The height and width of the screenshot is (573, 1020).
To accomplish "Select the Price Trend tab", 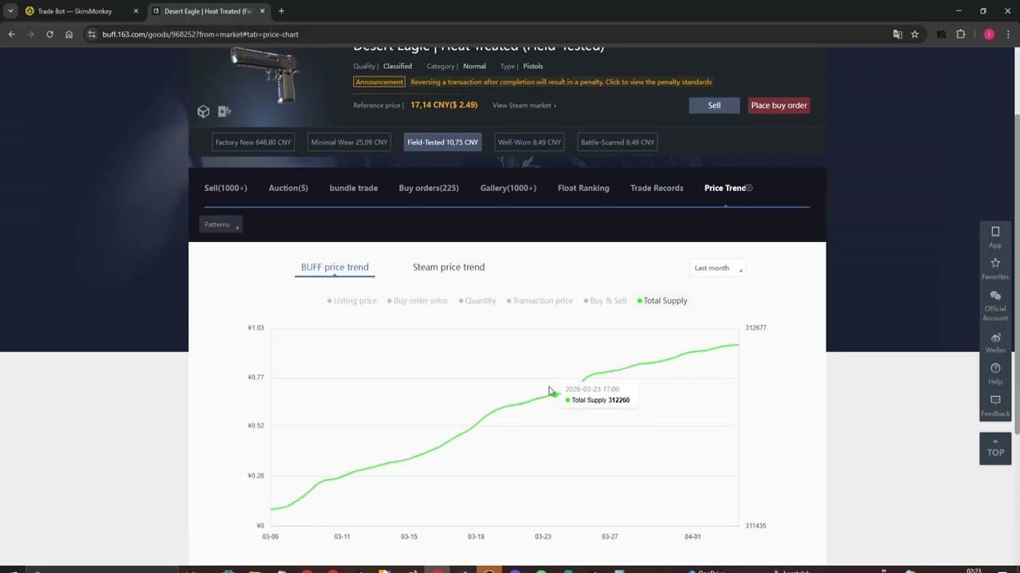I will pos(725,188).
